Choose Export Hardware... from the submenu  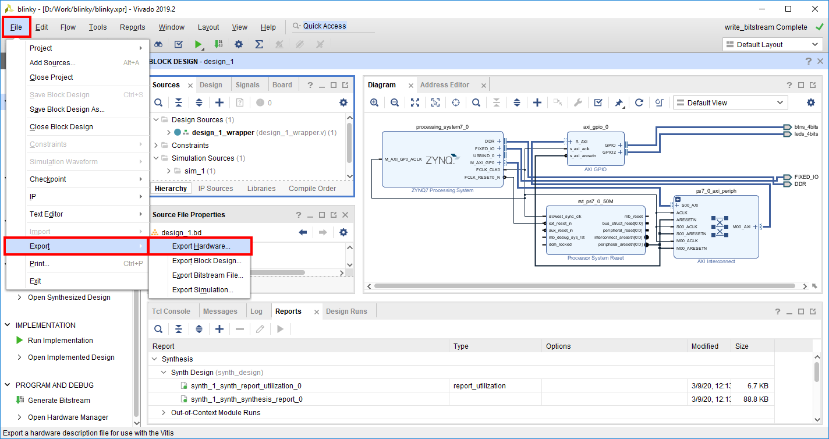200,246
